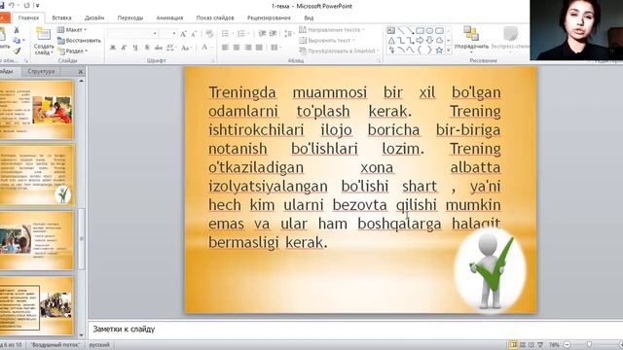
Task: Open Выровнять текст dropdown
Action: click(327, 40)
